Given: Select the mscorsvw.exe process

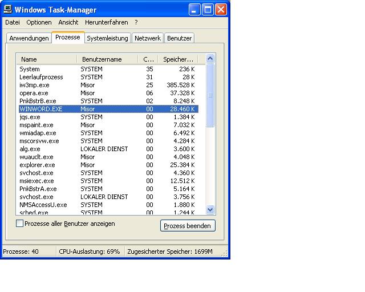Looking at the screenshot, I should [x=108, y=141].
